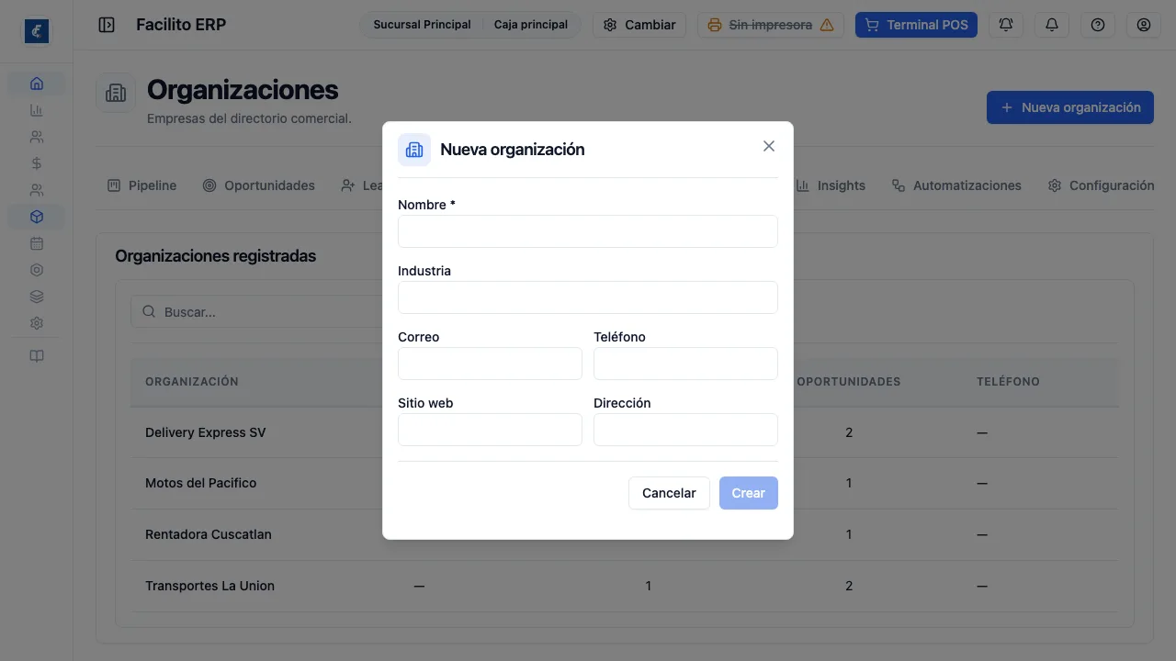Open the dollar sign icon in the sidebar

pos(37,163)
